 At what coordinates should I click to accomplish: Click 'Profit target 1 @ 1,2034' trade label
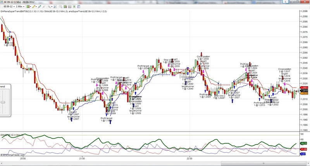[143, 67]
